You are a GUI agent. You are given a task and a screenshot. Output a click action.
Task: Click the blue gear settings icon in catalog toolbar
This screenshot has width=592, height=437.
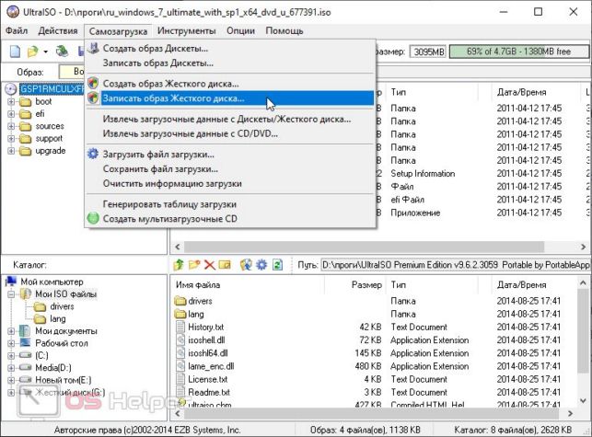[x=261, y=265]
